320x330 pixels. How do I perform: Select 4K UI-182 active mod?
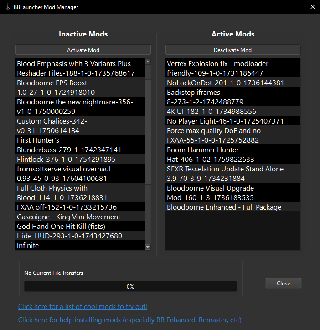point(233,111)
